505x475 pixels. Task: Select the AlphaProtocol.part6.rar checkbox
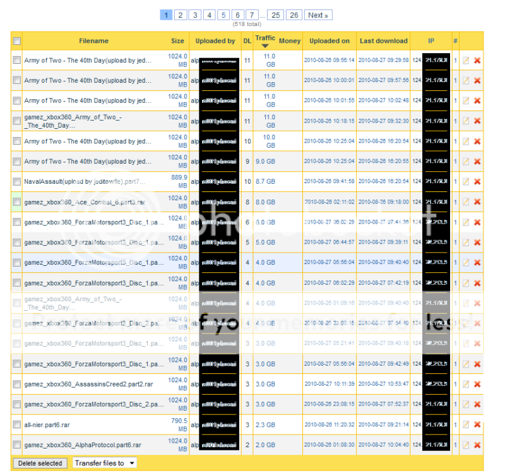pos(17,445)
